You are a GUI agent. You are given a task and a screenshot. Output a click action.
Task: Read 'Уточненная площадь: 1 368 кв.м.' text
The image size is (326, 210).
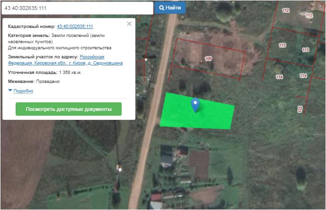tap(45, 73)
